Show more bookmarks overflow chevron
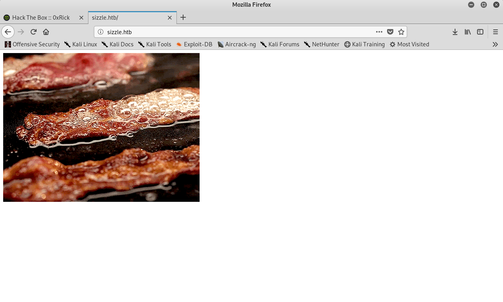The height and width of the screenshot is (302, 503). point(495,44)
